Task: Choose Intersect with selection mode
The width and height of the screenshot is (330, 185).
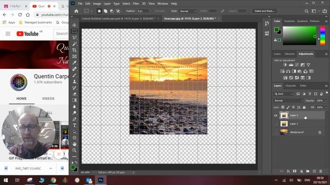Action: [118, 11]
